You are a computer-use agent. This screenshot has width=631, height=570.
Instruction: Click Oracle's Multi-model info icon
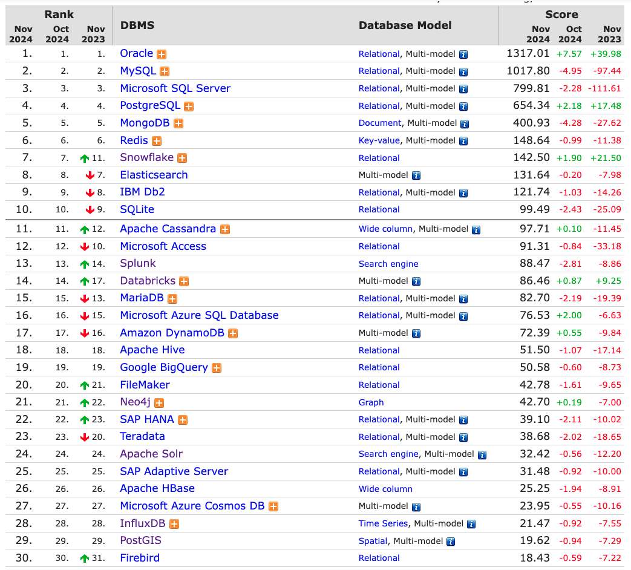click(462, 54)
